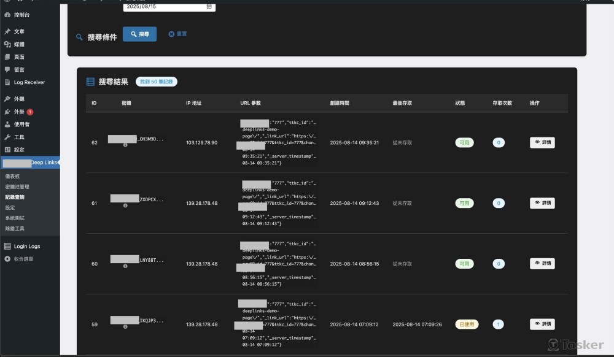Click the calendar icon in date field

[x=209, y=6]
